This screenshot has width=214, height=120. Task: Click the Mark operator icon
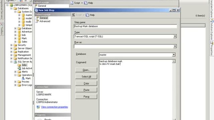23,78
